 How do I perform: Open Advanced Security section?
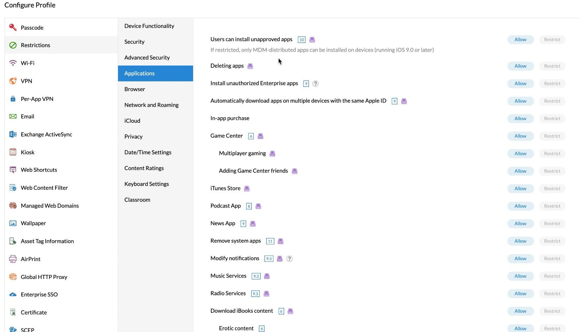156,58
